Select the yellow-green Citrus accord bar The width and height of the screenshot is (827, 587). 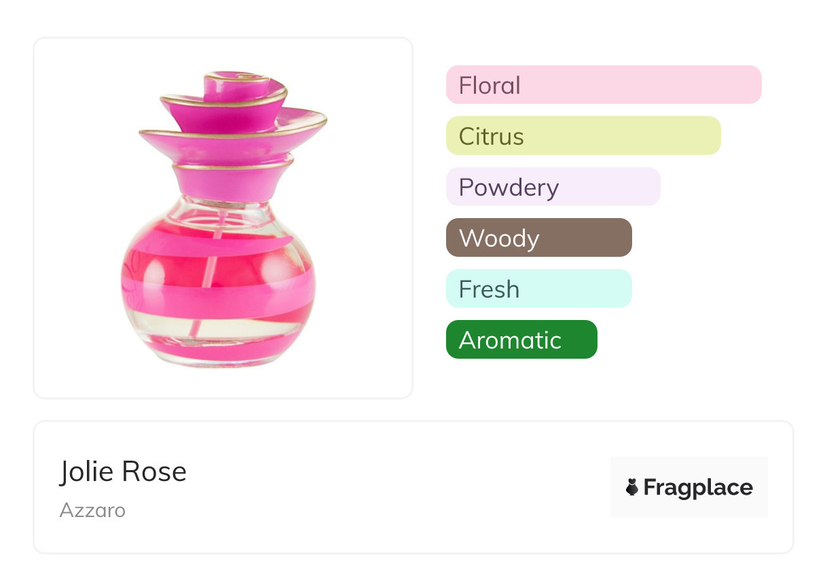click(x=583, y=136)
